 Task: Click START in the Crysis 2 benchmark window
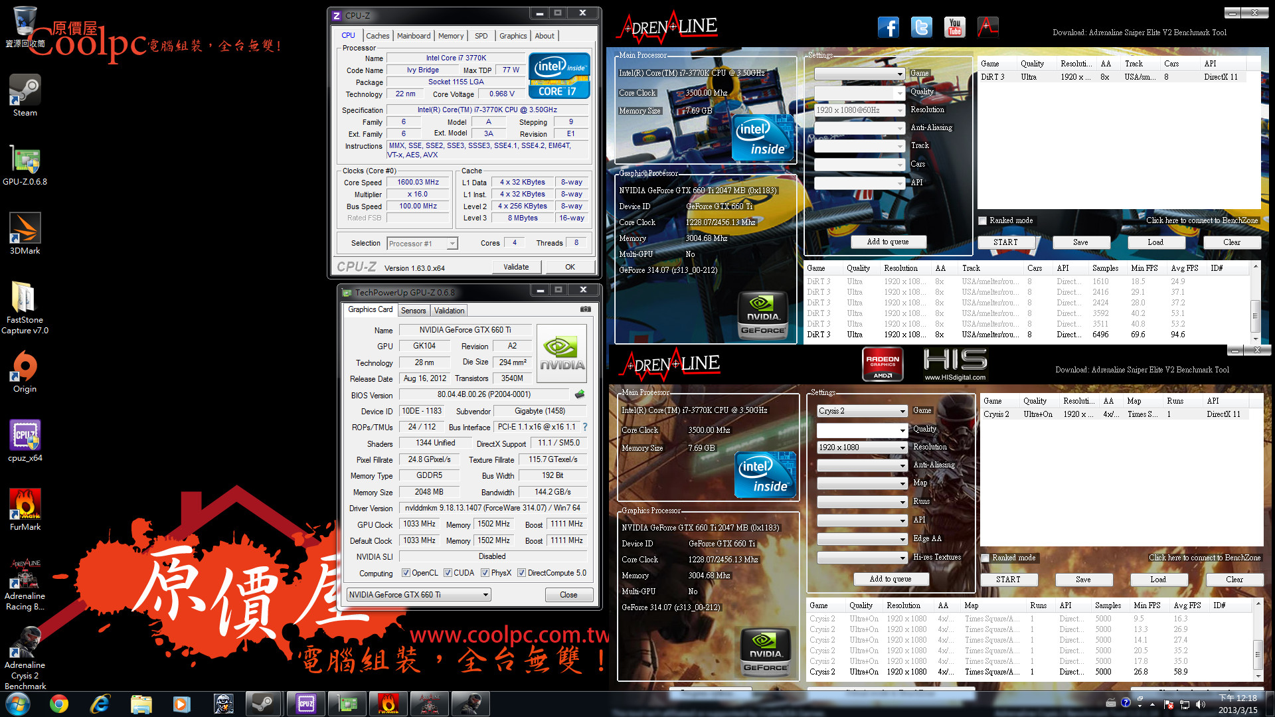[x=1008, y=580]
